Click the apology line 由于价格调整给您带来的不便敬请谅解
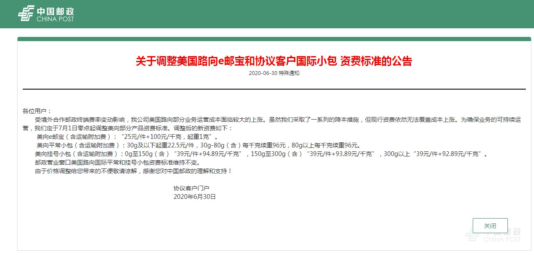Image resolution: width=534 pixels, height=255 pixels. (133, 171)
